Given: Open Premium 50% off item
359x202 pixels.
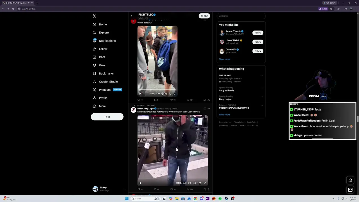Looking at the screenshot, I should tap(107, 90).
